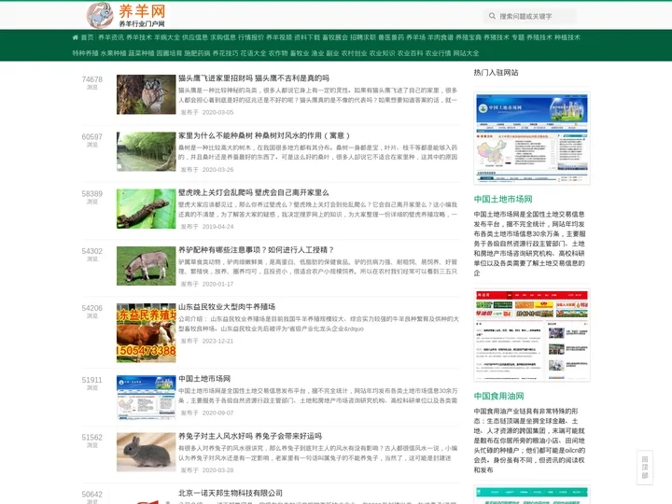This screenshot has height=504, width=672.
Task: Open article 养驴配种有哪些注意事项 title
Action: coord(257,250)
